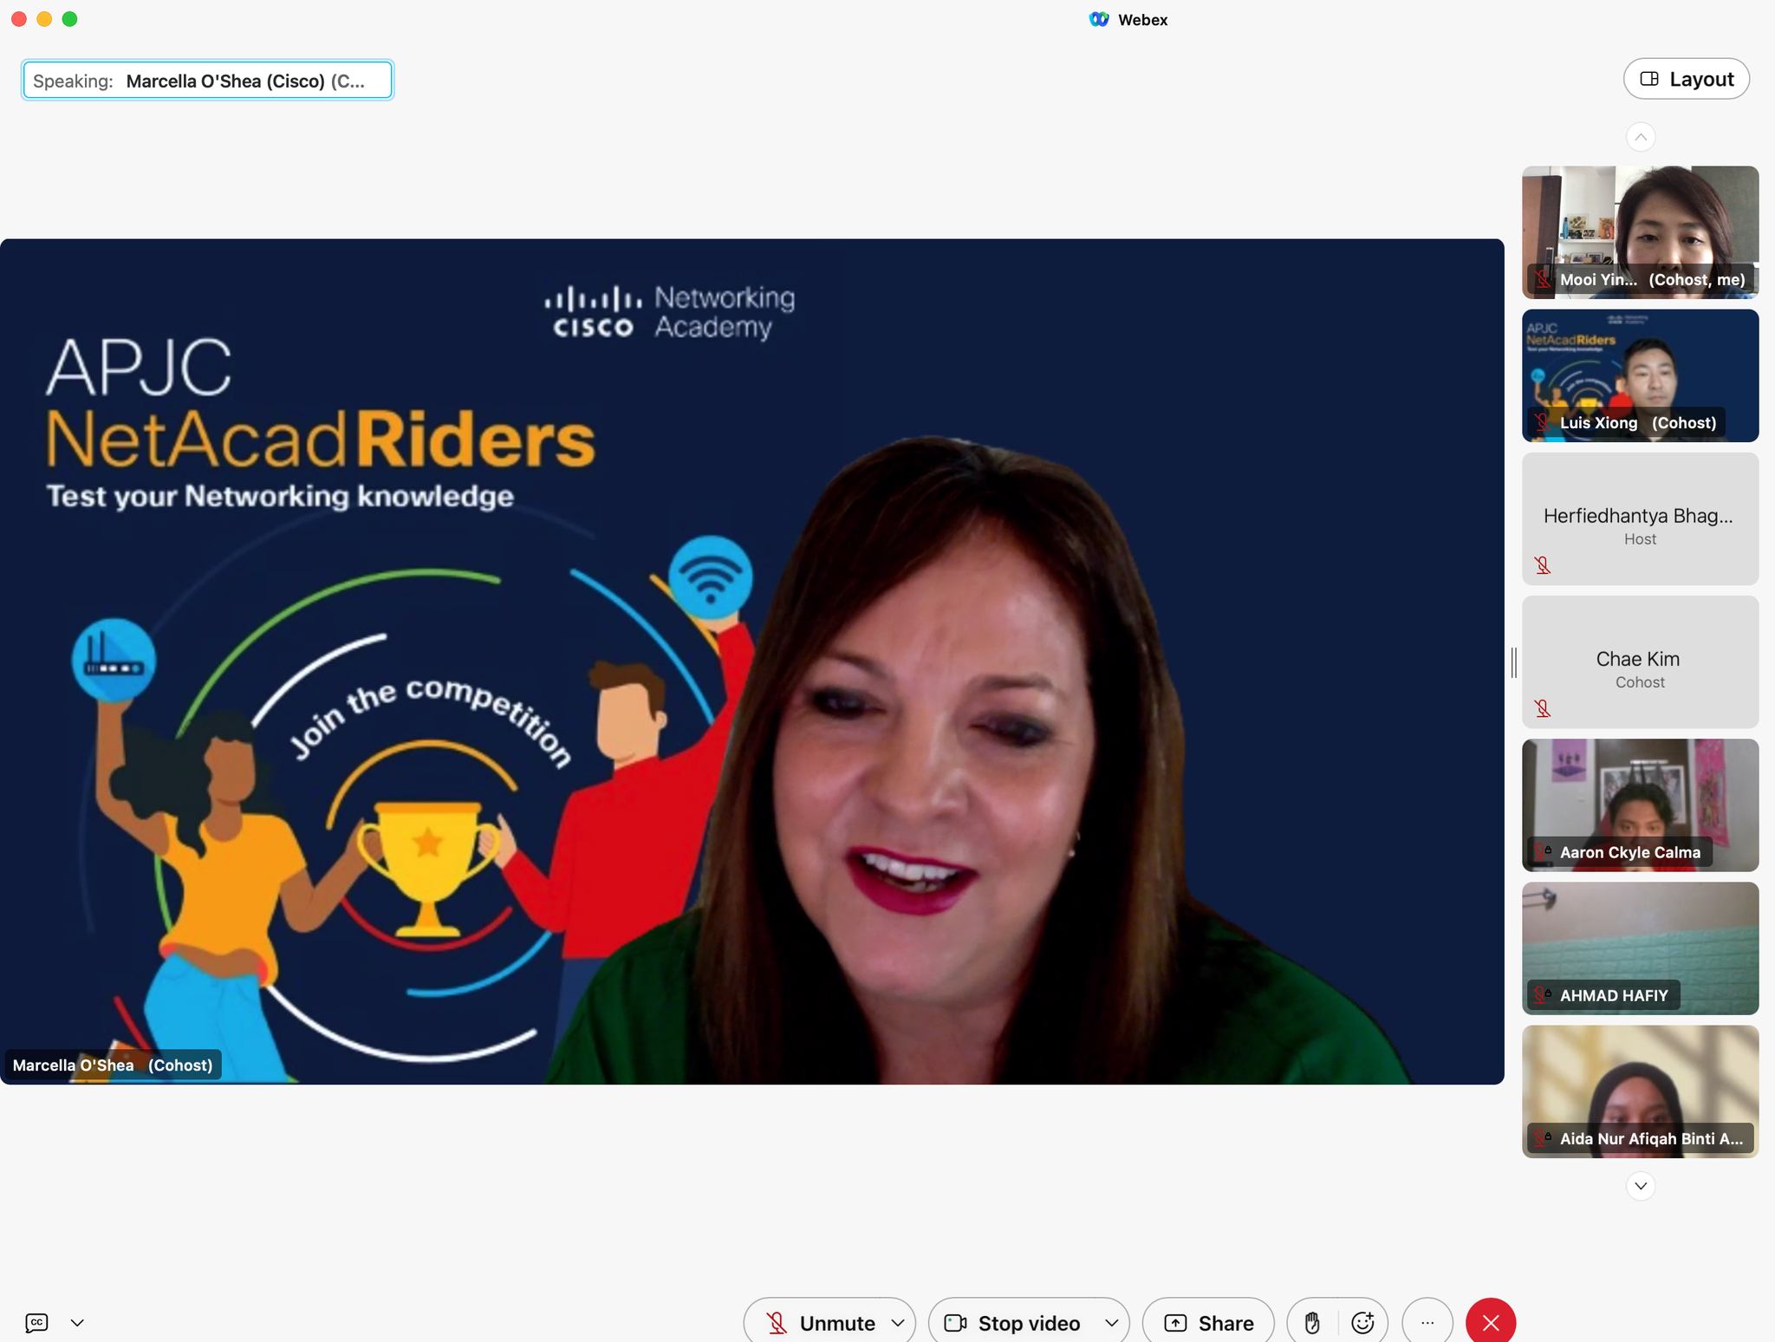
Task: Click the mic lock icon on AHMAD HAFIY's tile
Action: tap(1543, 994)
